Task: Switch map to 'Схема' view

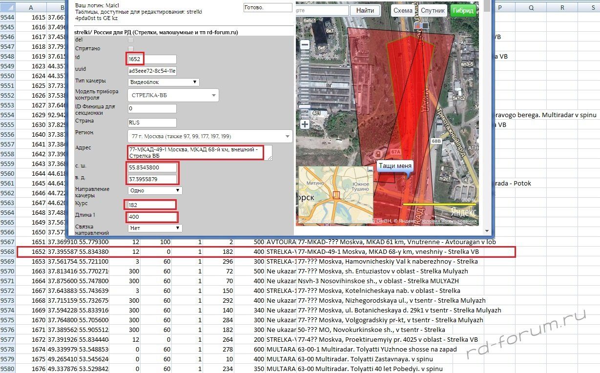Action: (x=403, y=11)
